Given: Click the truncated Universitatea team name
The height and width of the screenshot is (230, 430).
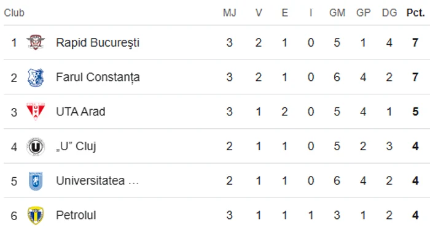Looking at the screenshot, I should pos(97,181).
